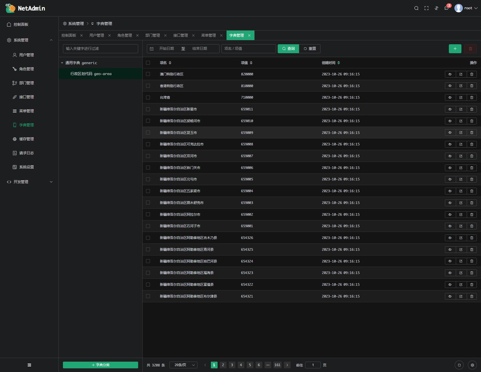The image size is (481, 372).
Task: Open the 20条/页 page size dropdown
Action: [183, 365]
